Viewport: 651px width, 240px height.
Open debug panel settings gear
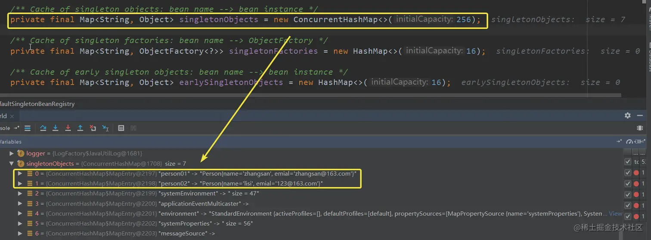click(x=628, y=115)
